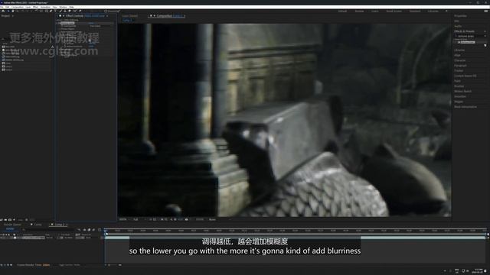490x275 pixels.
Task: Click the Home icon in the toolbar
Action: coord(3,11)
